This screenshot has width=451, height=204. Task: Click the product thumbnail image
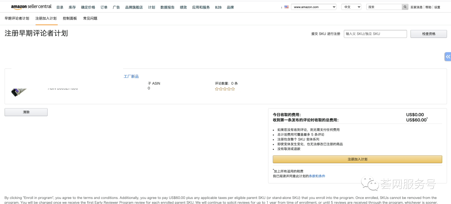click(x=19, y=91)
